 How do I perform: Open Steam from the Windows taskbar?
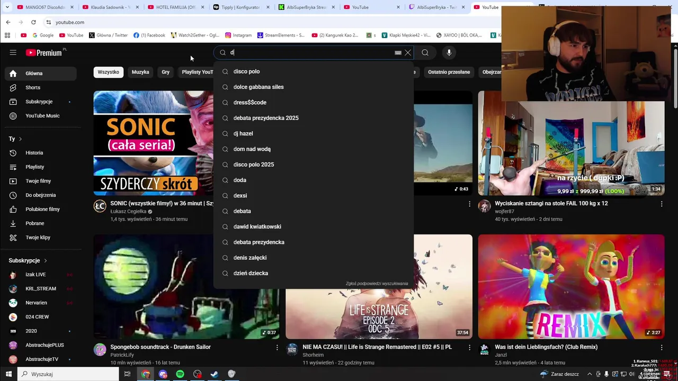click(x=215, y=374)
